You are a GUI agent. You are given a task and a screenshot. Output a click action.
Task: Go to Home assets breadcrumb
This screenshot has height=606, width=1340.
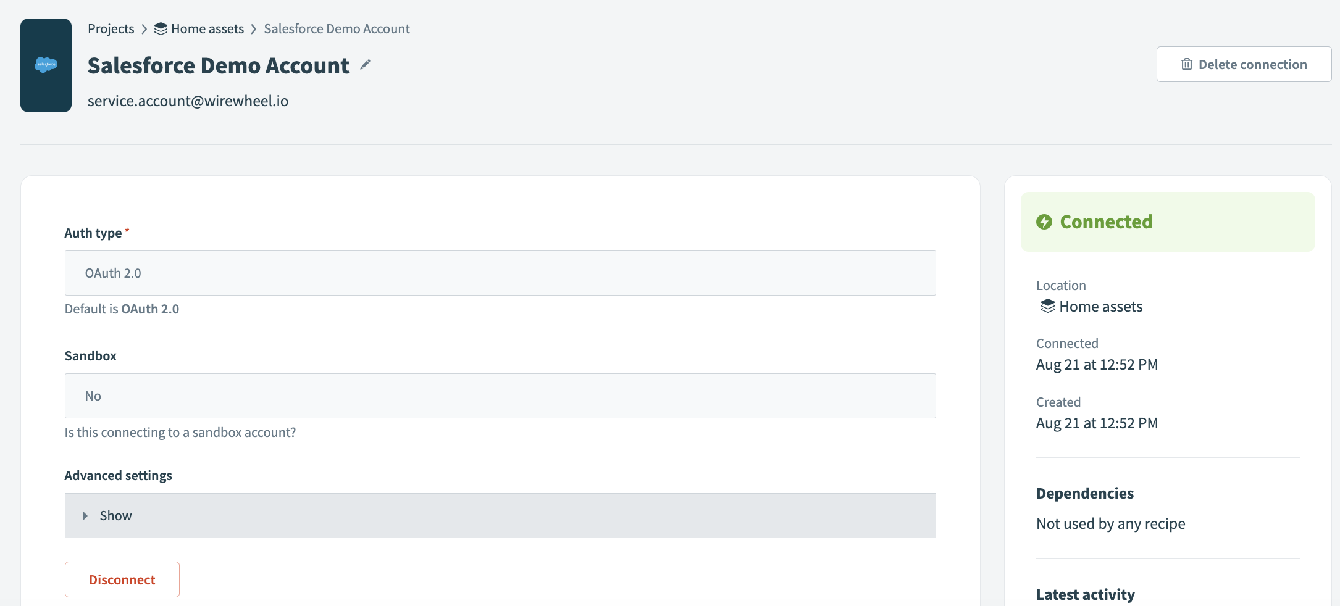[x=207, y=29]
